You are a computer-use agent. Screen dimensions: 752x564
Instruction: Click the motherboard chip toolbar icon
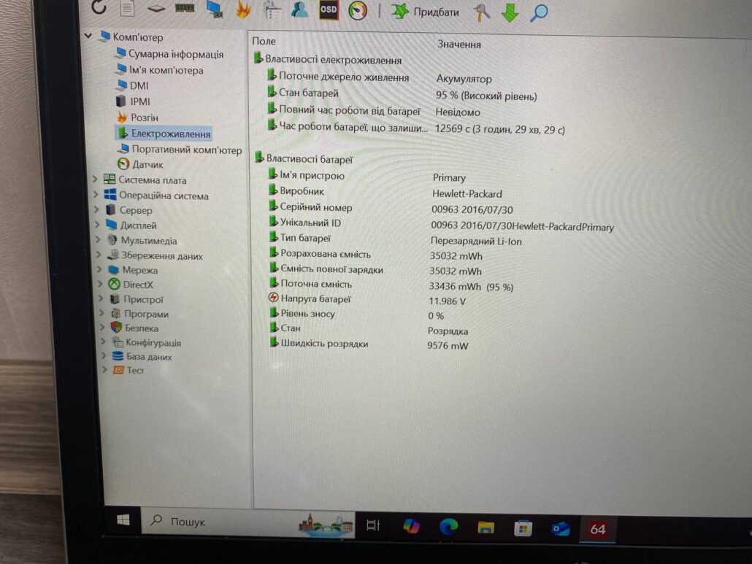tap(156, 8)
